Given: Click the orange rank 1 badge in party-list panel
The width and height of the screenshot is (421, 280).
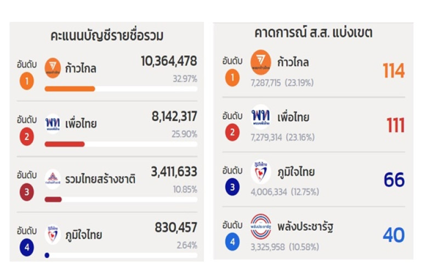Looking at the screenshot, I should (26, 81).
